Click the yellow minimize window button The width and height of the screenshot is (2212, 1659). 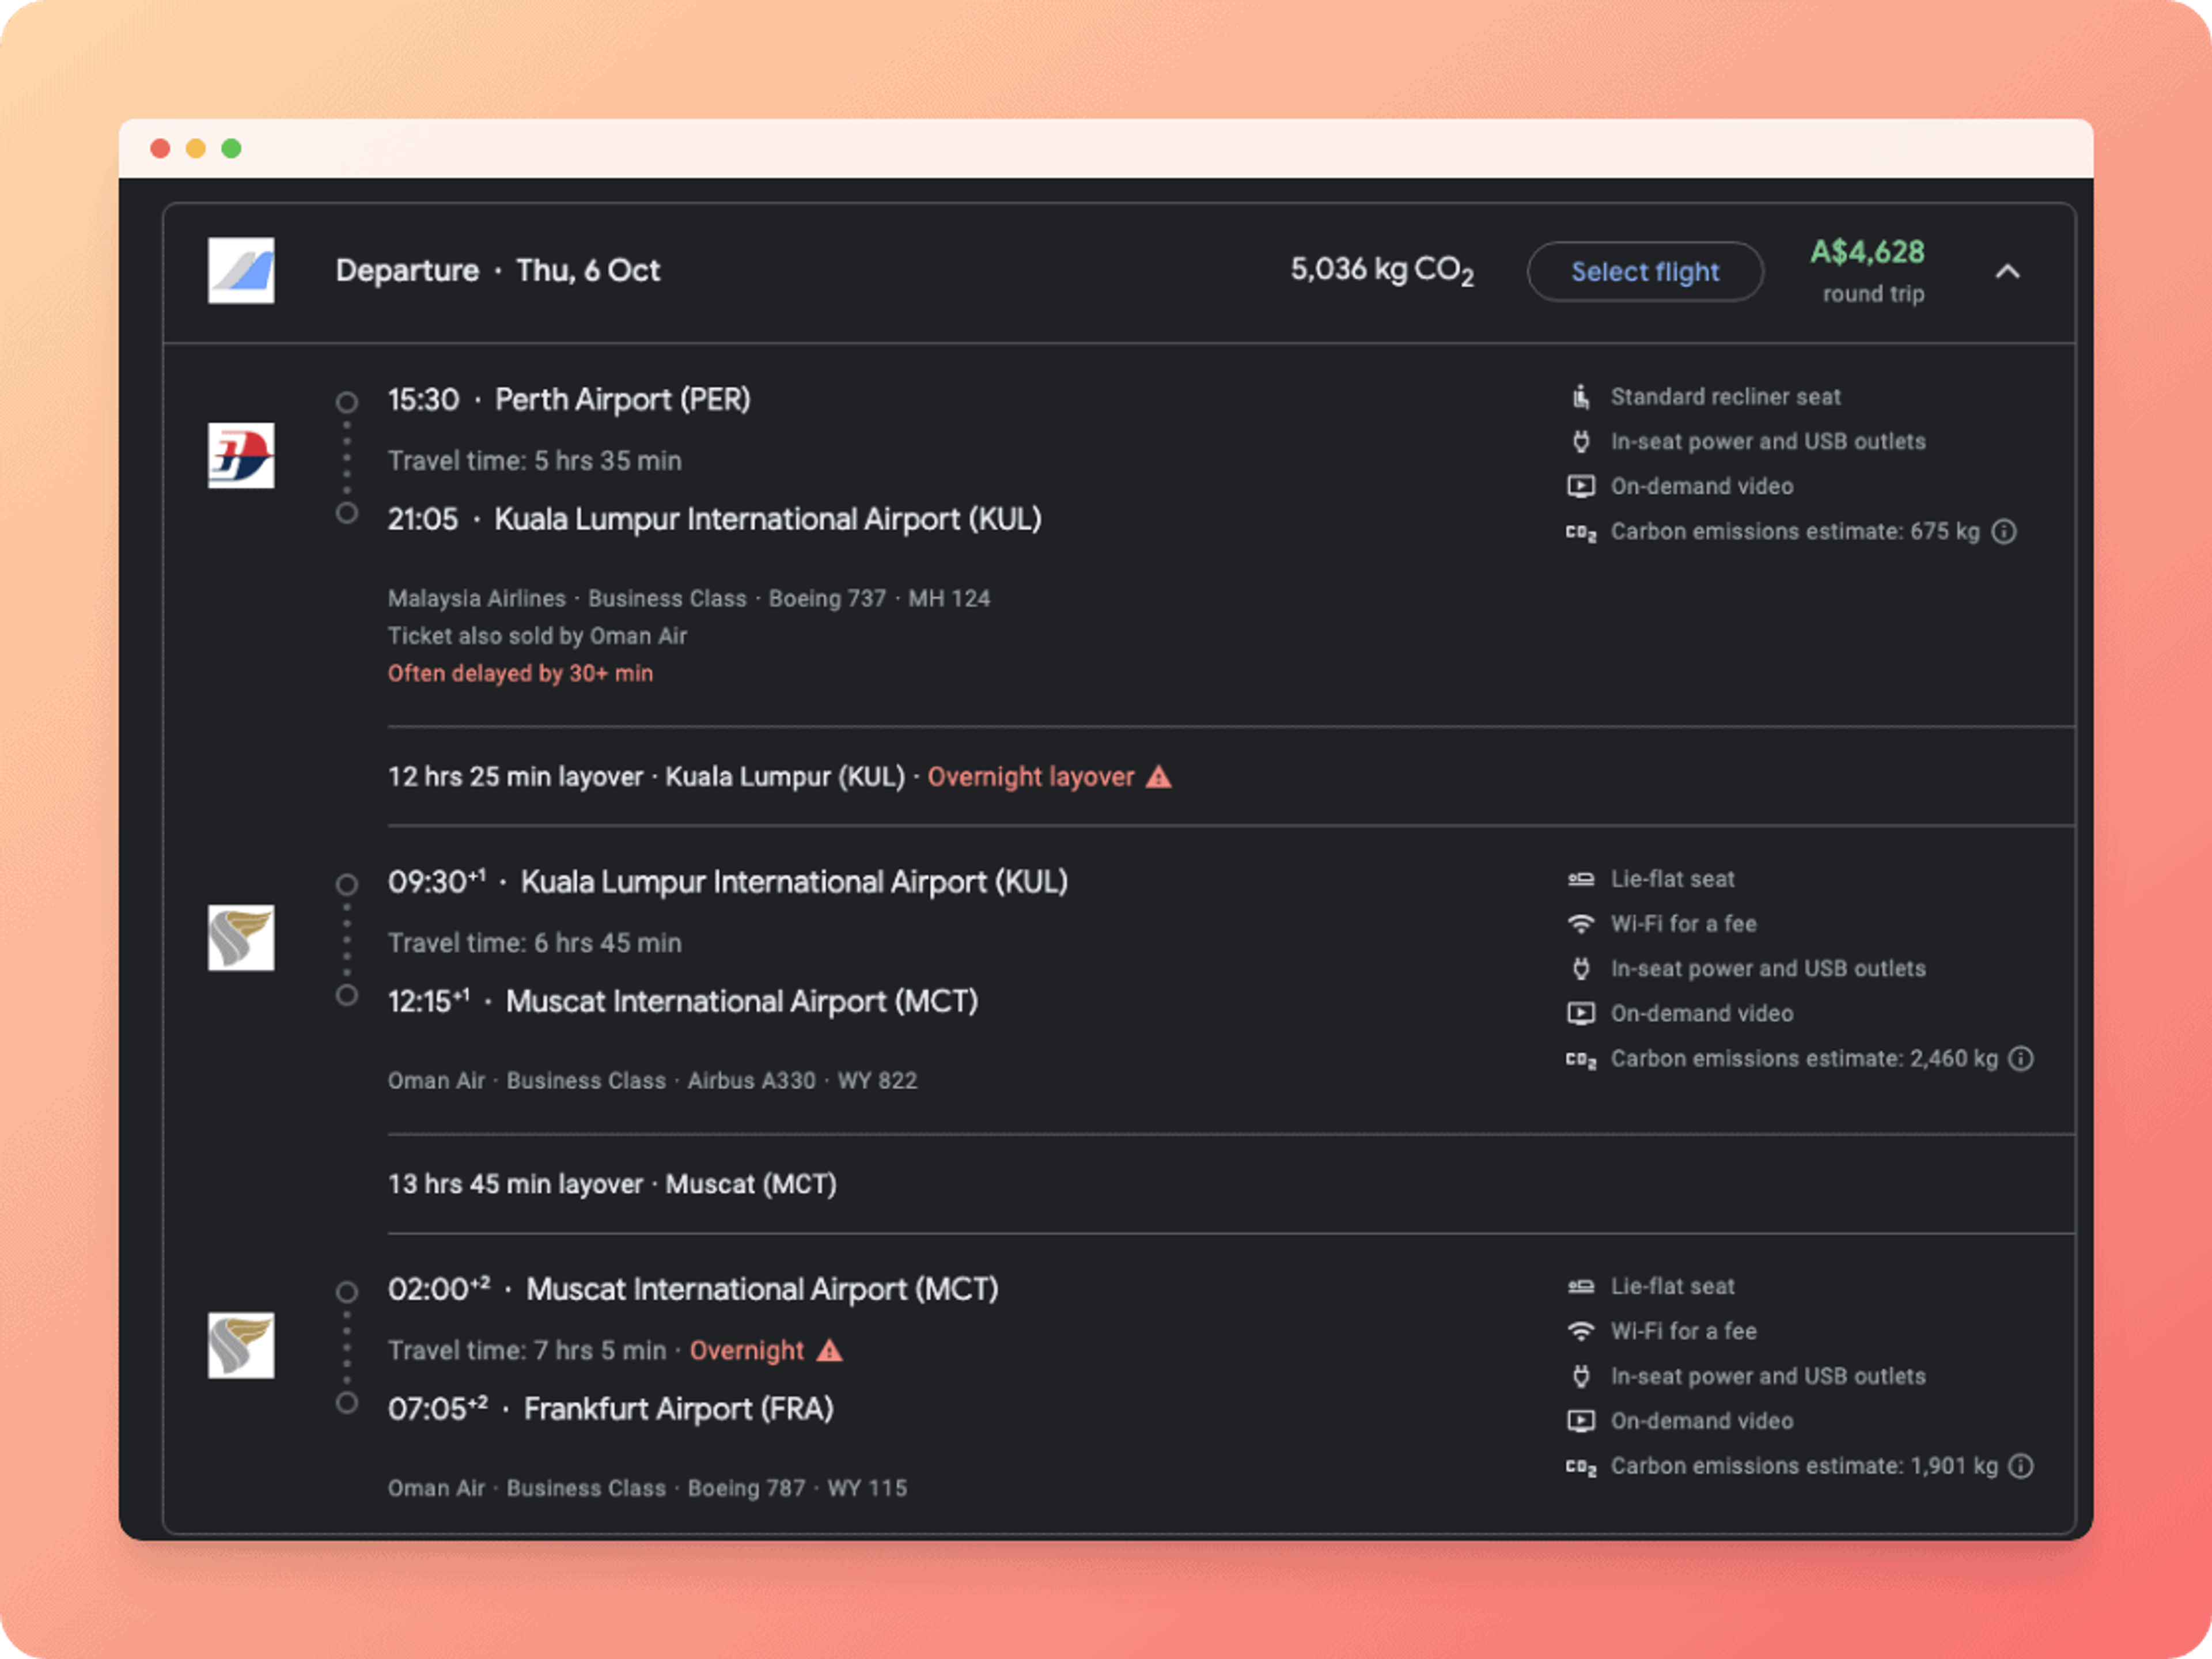pyautogui.click(x=196, y=149)
